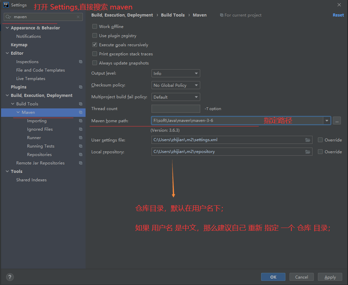Select the Running Tests page under Maven
The image size is (348, 285).
coord(41,146)
